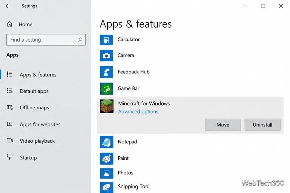The image size is (290, 193).
Task: Click the Apps & features list icon
Action: tap(9, 74)
